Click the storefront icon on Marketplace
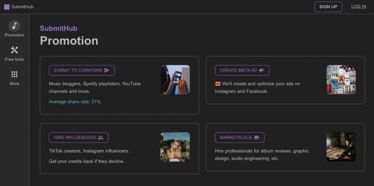This screenshot has width=374, height=186. (256, 138)
